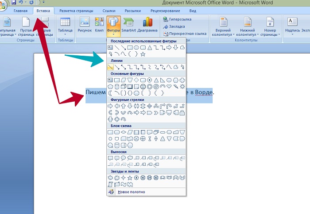
Task: Switch to the Главная tab
Action: tap(20, 11)
